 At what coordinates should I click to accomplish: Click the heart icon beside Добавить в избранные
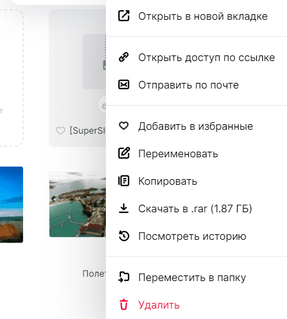click(x=123, y=126)
